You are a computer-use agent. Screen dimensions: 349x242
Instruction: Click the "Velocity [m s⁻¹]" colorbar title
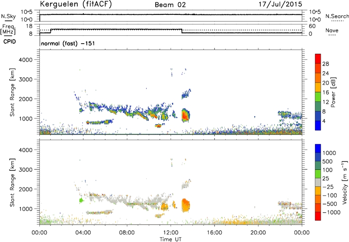(x=345, y=182)
